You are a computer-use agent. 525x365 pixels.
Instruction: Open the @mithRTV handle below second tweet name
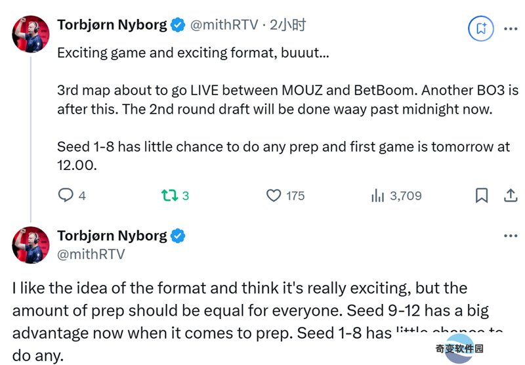point(91,254)
